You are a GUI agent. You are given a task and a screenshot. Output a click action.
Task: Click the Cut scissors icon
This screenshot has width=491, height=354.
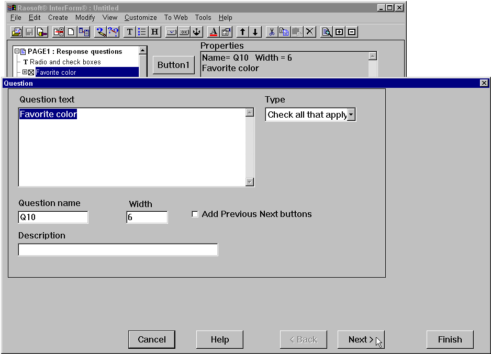pos(272,32)
